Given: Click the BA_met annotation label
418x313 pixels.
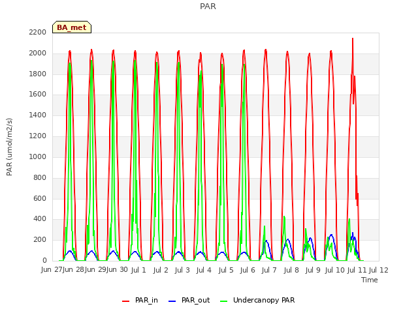Looking at the screenshot, I should pos(72,27).
